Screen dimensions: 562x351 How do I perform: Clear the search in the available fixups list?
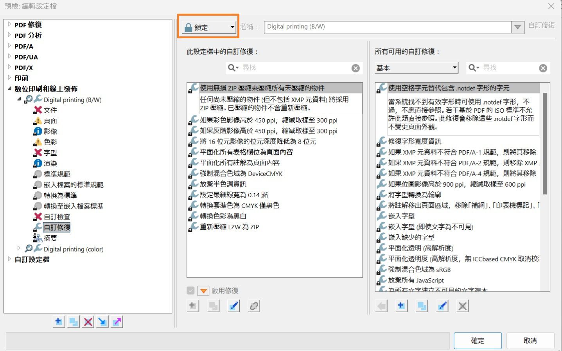[543, 68]
